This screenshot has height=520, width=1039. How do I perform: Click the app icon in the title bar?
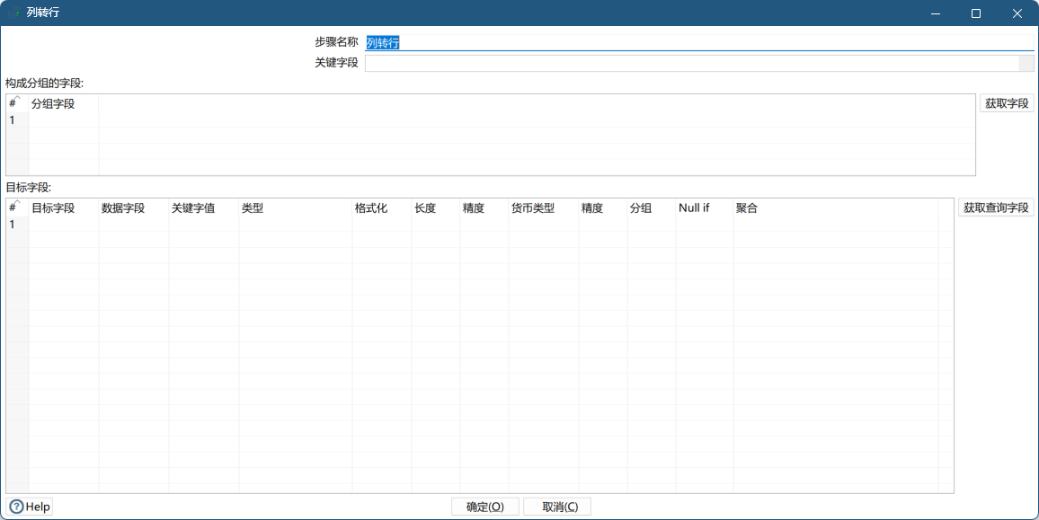(15, 13)
